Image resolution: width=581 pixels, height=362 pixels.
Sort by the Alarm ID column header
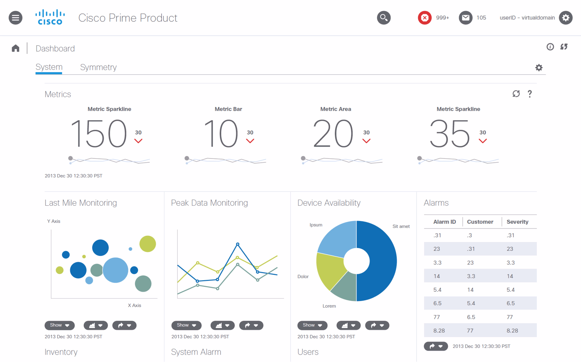click(445, 222)
